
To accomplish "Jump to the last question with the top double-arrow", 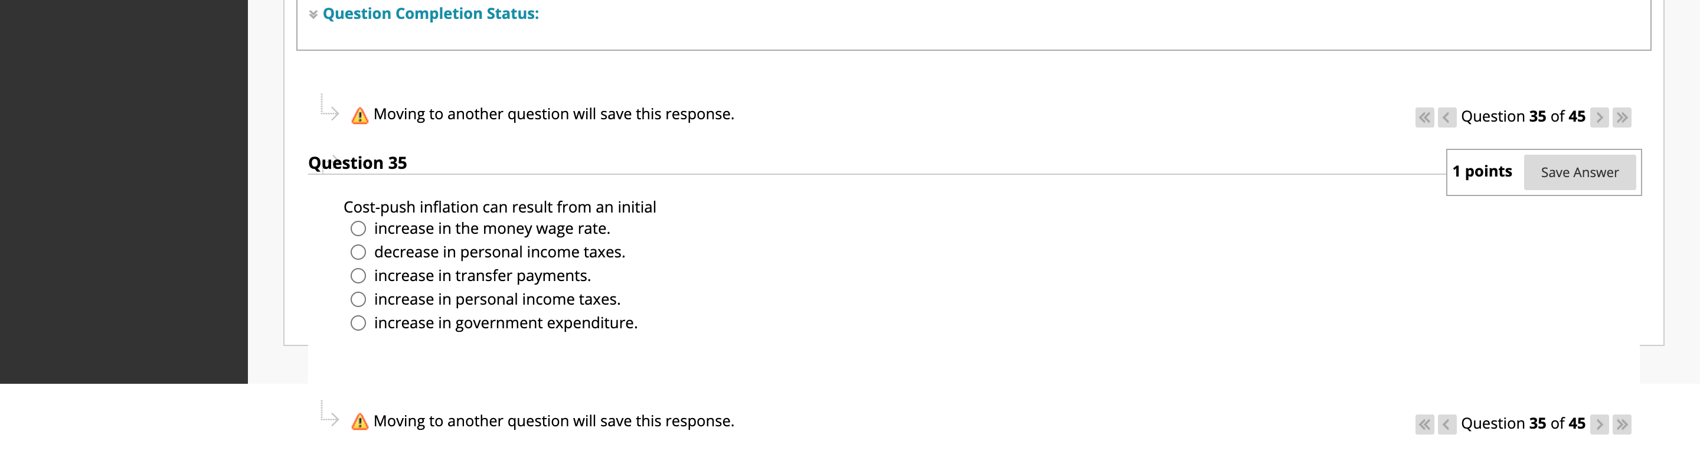I will tap(1623, 117).
